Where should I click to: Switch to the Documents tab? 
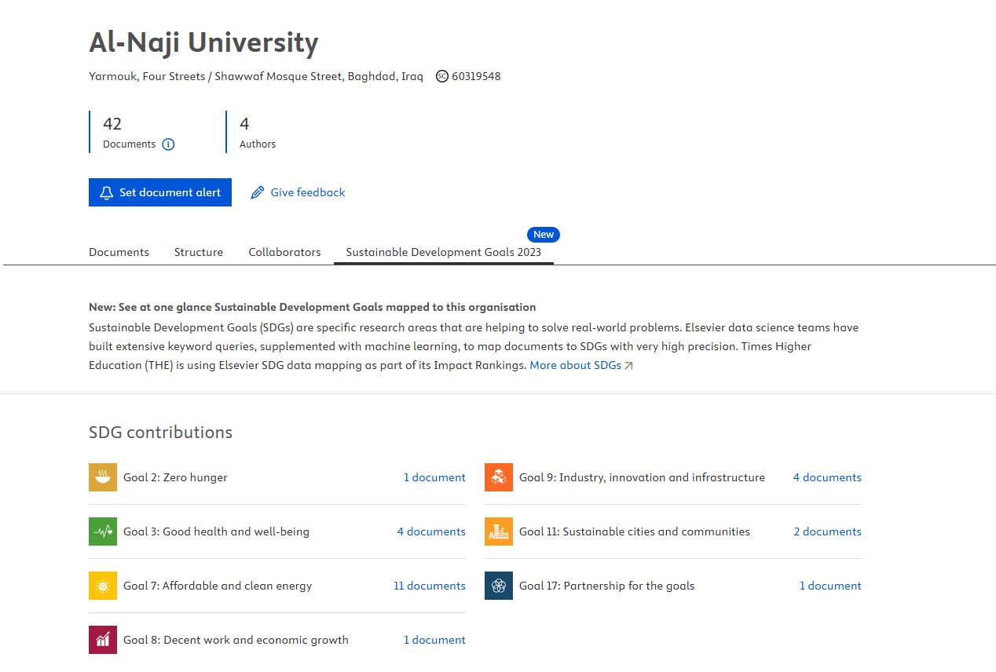click(x=119, y=252)
